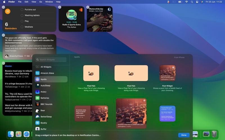Click the Wi-Fi icon in menu bar

(186, 2)
